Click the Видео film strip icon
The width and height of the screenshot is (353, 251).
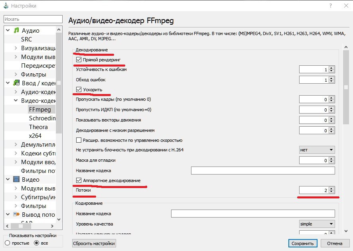tap(16, 179)
